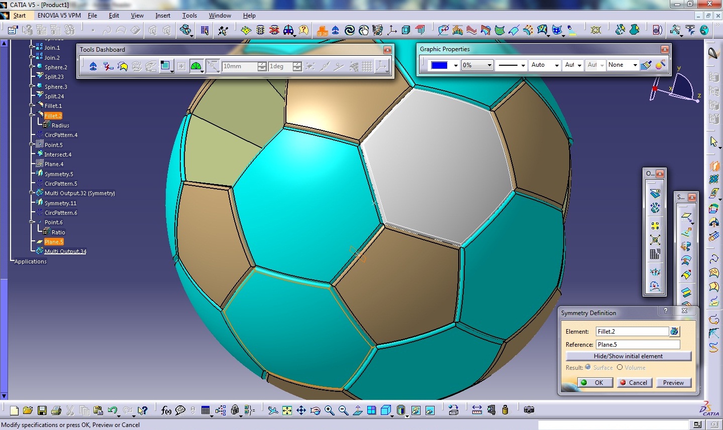Click the Fit All In icon
This screenshot has width=723, height=430.
point(287,410)
